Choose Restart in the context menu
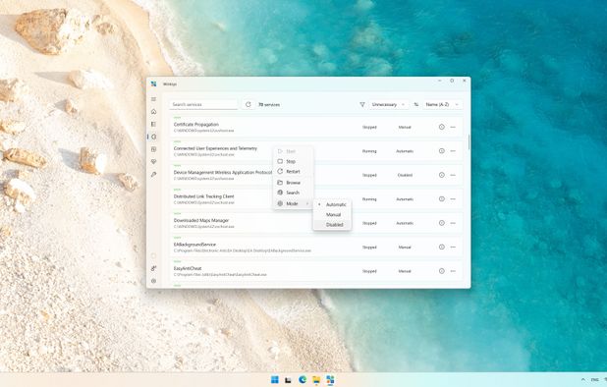607x387 pixels. (293, 172)
